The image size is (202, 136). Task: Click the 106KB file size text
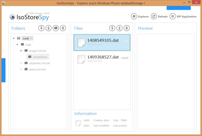(x=124, y=58)
